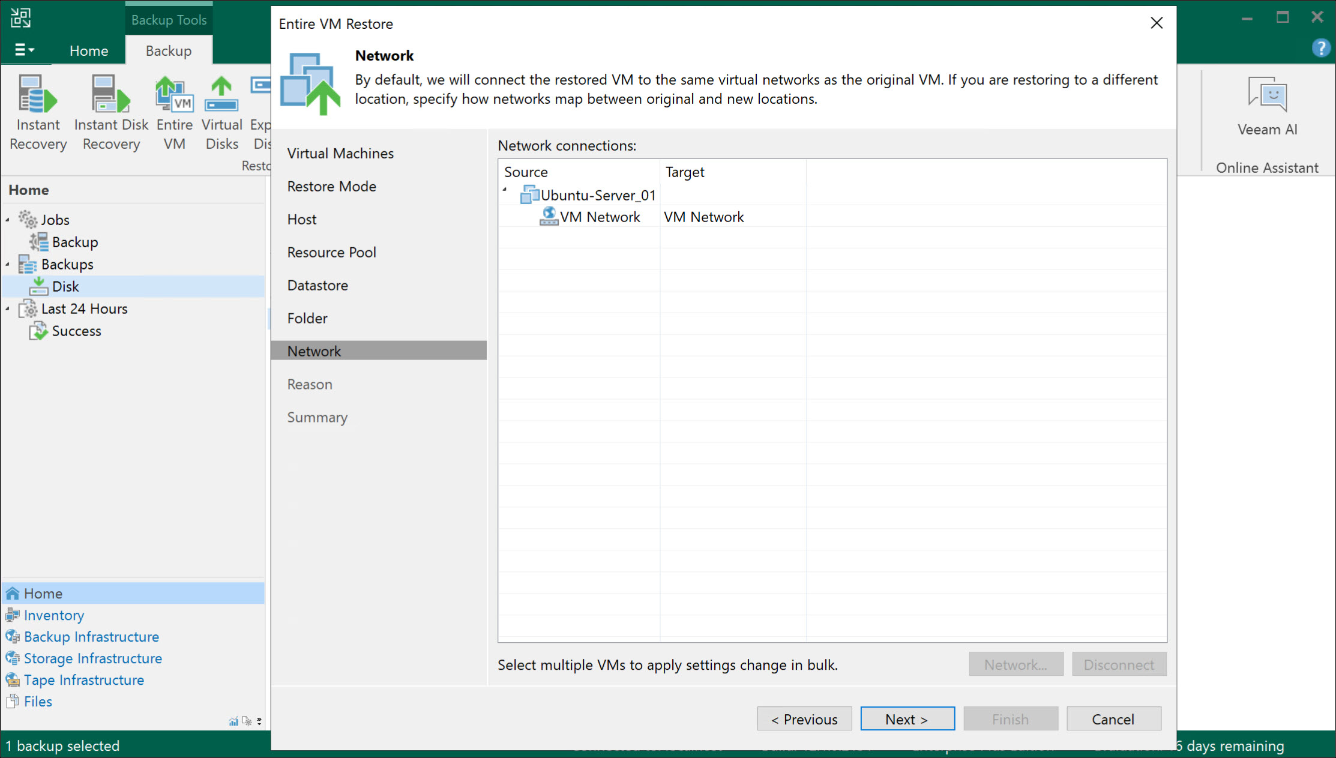Image resolution: width=1336 pixels, height=758 pixels.
Task: Click the Next button
Action: (907, 719)
